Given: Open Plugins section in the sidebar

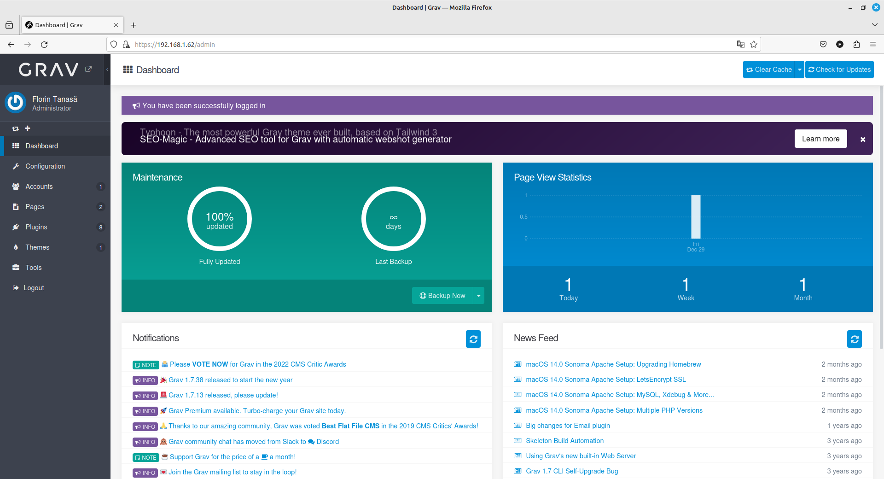Looking at the screenshot, I should (55, 227).
